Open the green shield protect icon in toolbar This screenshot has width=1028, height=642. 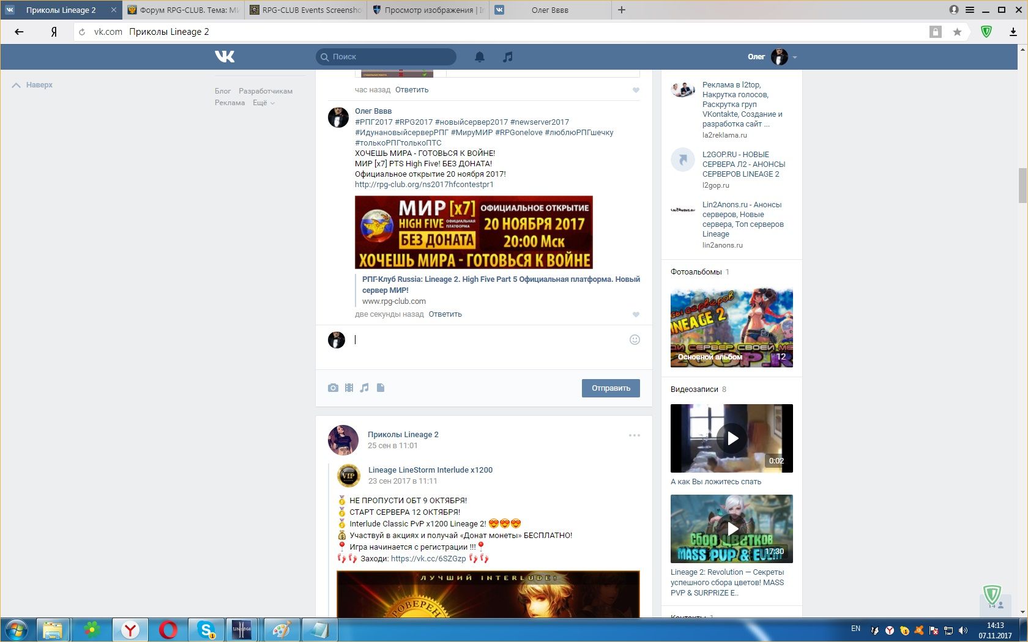[x=986, y=32]
